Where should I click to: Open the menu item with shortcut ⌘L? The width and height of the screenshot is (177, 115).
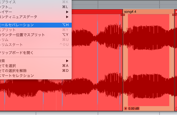(36, 7)
